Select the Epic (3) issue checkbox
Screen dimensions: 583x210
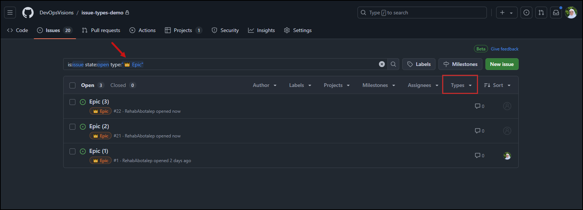(72, 102)
